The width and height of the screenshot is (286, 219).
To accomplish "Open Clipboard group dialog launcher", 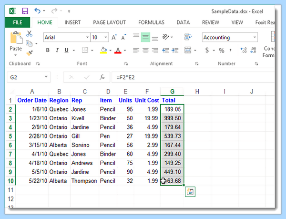I will point(38,63).
